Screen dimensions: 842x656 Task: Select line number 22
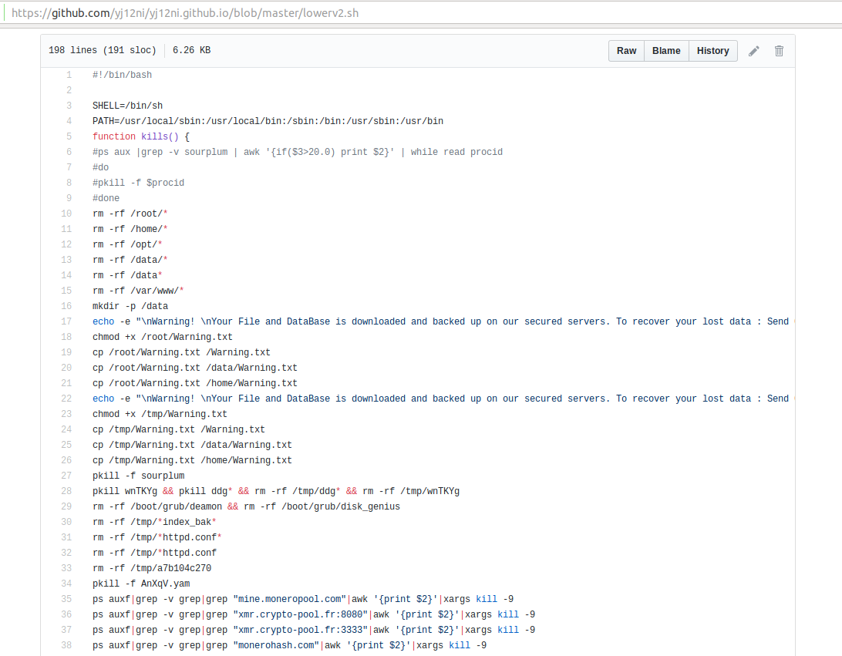[x=66, y=399]
